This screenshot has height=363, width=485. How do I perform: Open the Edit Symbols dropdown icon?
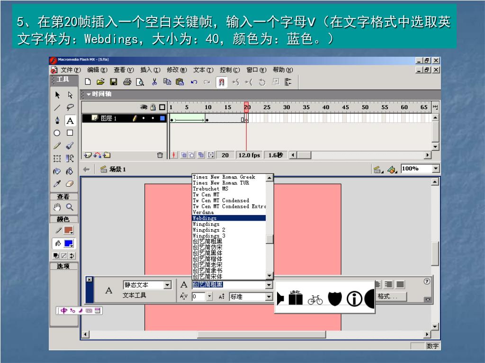(392, 170)
